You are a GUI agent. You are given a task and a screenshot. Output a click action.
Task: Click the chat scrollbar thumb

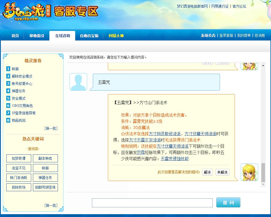(263, 173)
